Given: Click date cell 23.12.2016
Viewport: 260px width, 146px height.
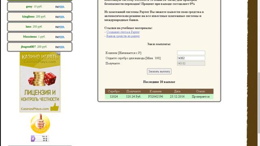Looking at the screenshot, I should [177, 97].
